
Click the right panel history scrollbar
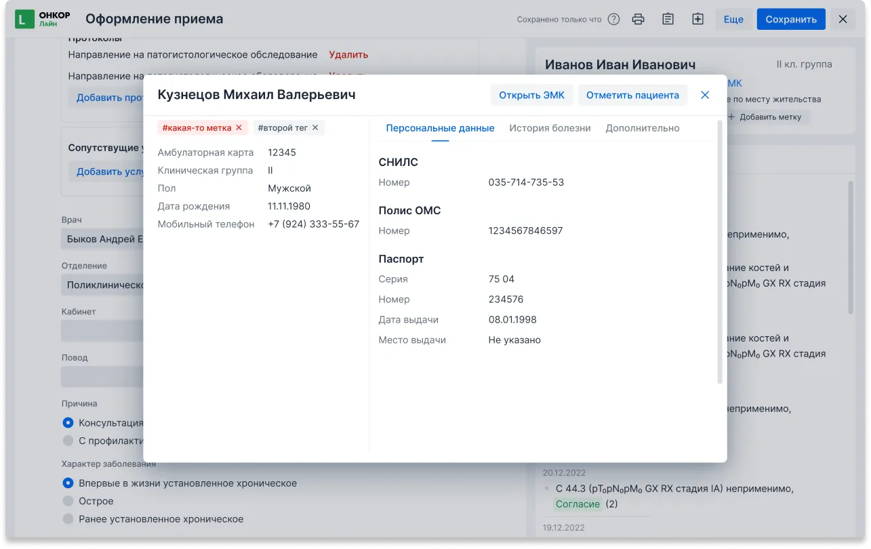851,247
